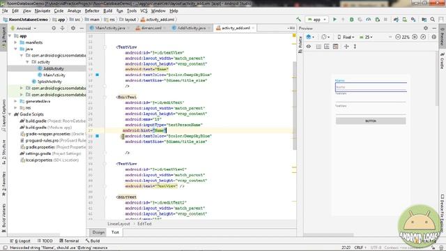
Task: Click the editor vertical scrollbar
Action: pos(294,105)
